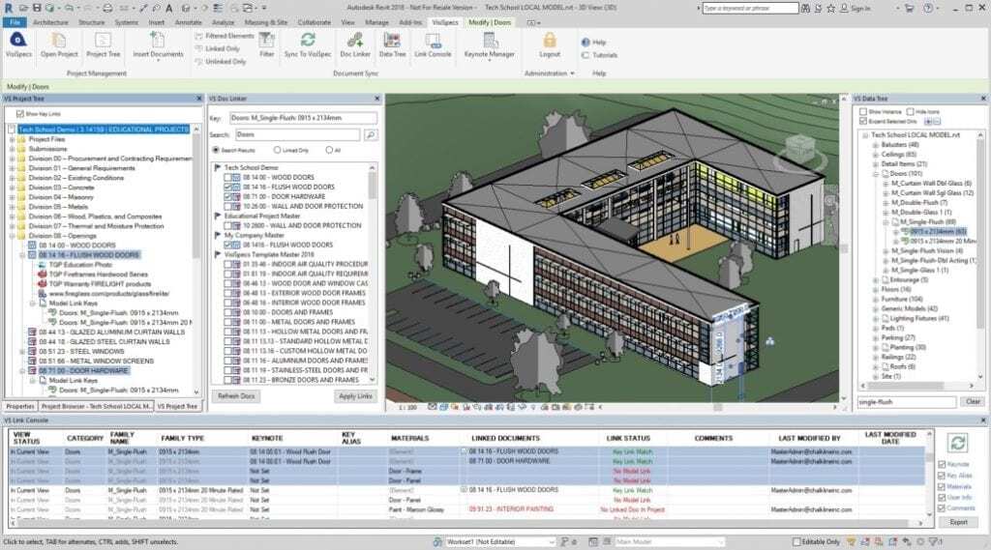Viewport: 991px width, 550px height.
Task: Select the Linked Only radio button
Action: (277, 150)
